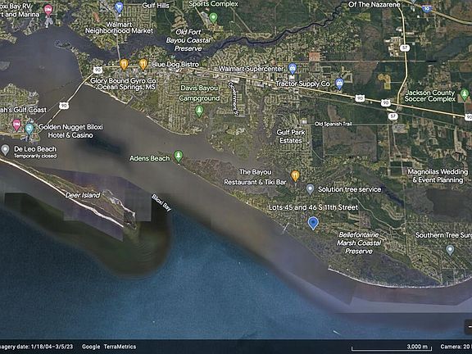Click the Davis Bayou Campground tree pin
472x354 pixels.
(x=198, y=111)
